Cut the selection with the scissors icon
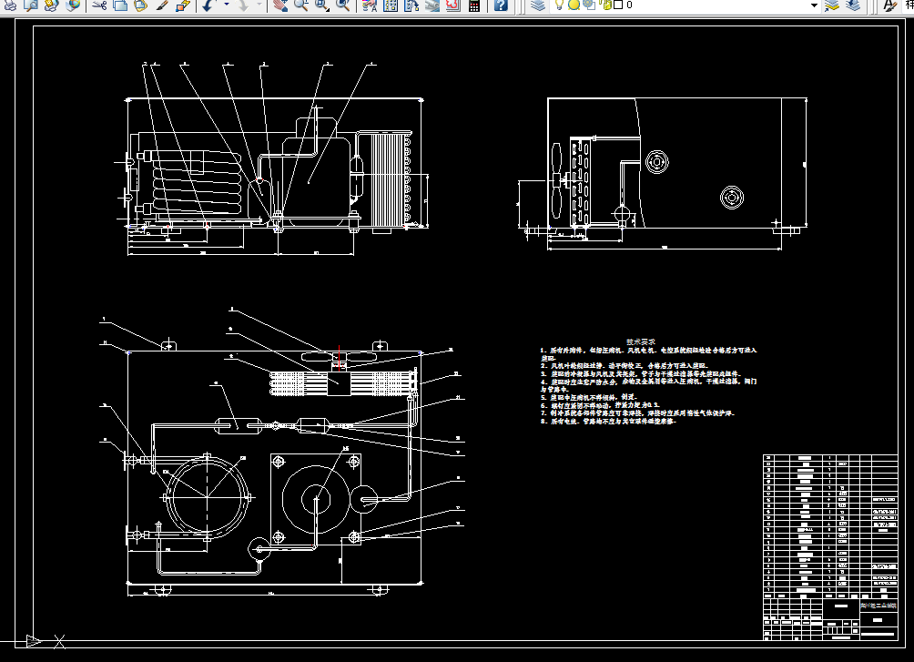 tap(99, 5)
